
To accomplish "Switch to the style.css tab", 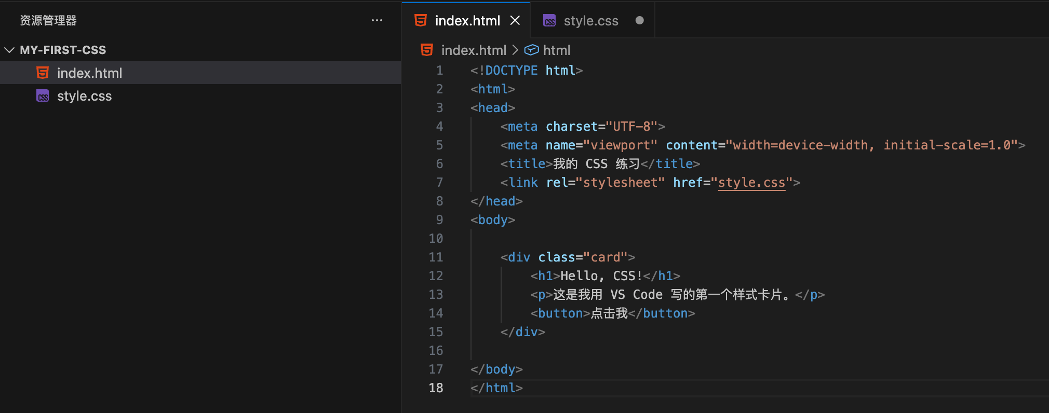I will click(x=590, y=21).
